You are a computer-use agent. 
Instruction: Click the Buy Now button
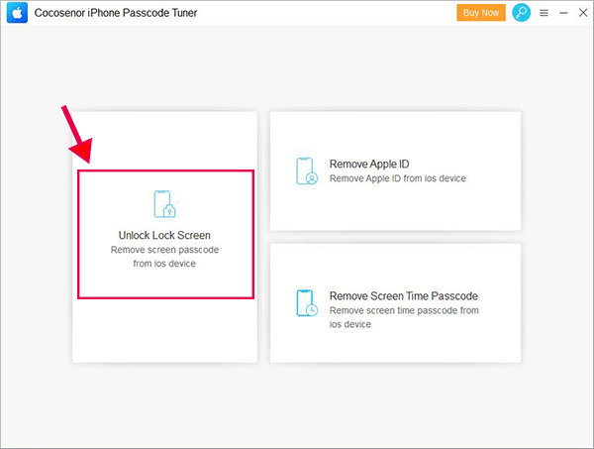pos(481,13)
